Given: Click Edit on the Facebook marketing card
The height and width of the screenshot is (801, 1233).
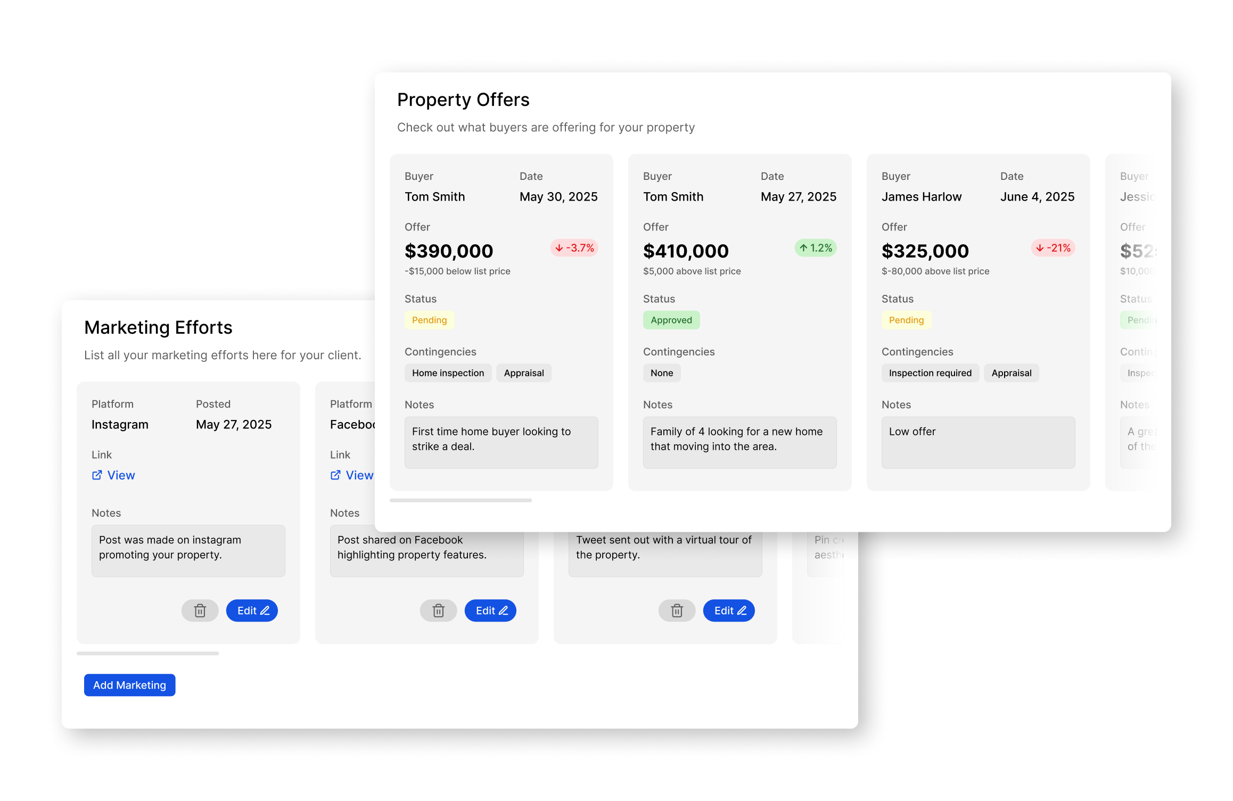Looking at the screenshot, I should coord(490,610).
